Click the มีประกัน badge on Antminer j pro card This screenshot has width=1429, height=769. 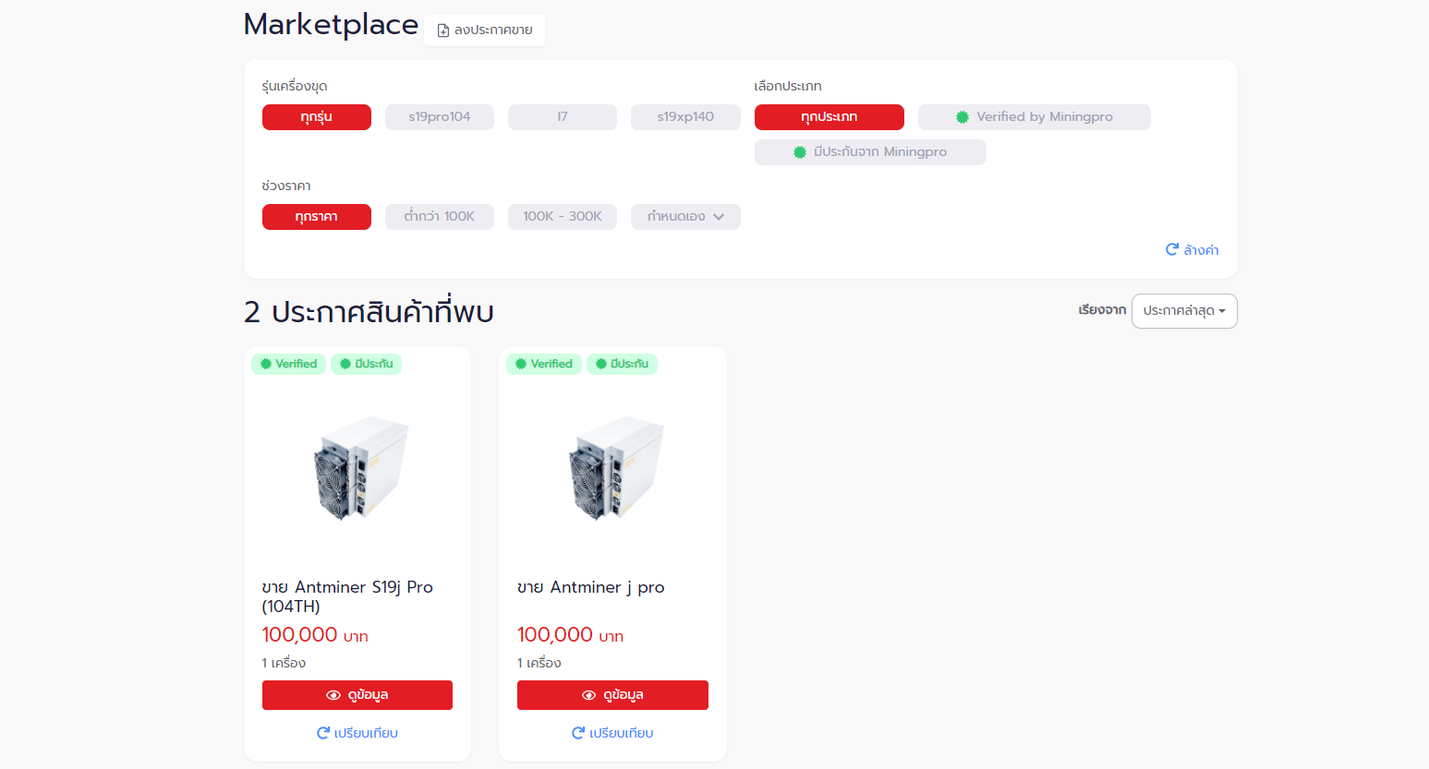tap(622, 364)
